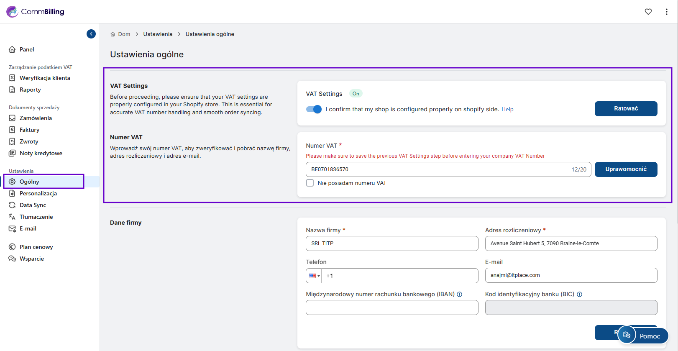Check the 'Nie posiadam numeru VAT' box

point(310,183)
